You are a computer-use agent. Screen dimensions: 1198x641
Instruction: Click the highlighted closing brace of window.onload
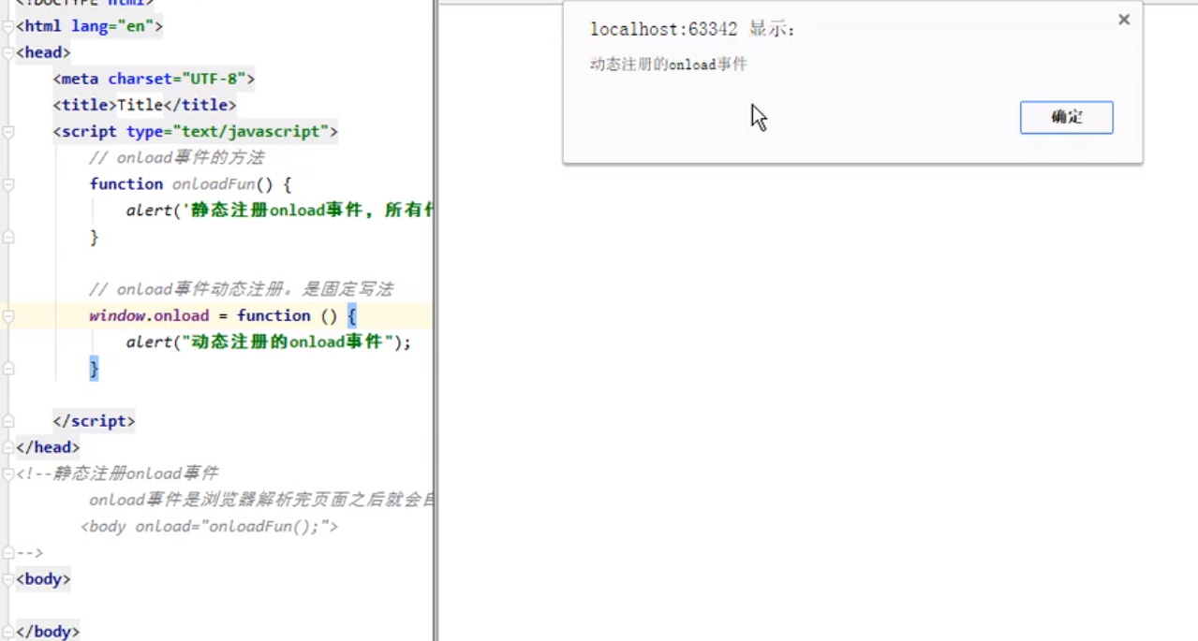pyautogui.click(x=94, y=369)
